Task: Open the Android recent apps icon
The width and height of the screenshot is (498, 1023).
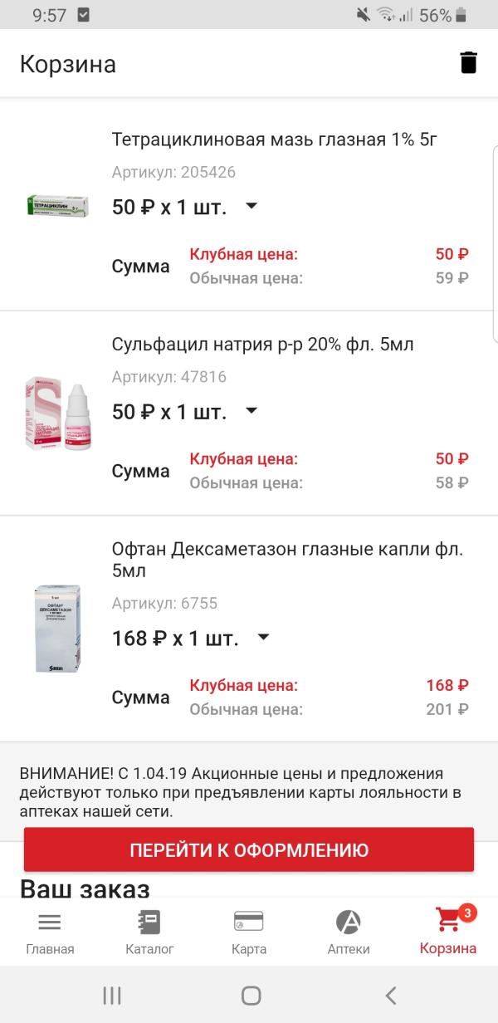Action: click(111, 996)
